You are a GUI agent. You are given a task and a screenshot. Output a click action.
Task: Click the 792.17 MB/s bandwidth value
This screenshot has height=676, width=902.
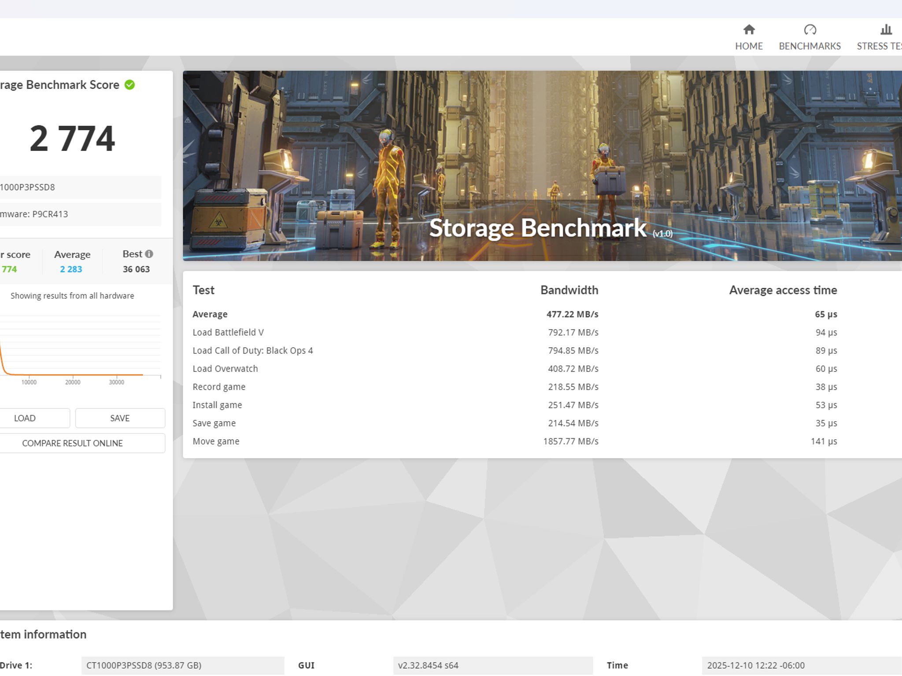tap(573, 332)
